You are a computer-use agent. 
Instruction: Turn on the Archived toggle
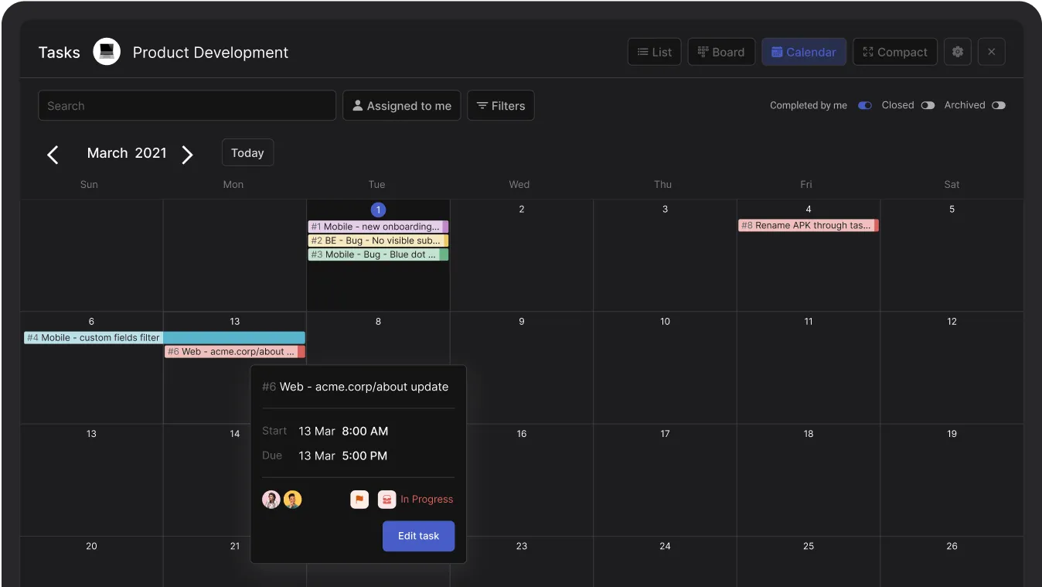point(998,105)
